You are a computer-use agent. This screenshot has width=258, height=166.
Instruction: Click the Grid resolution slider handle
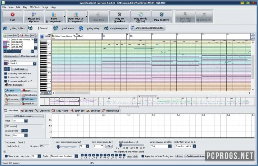[x=120, y=145]
